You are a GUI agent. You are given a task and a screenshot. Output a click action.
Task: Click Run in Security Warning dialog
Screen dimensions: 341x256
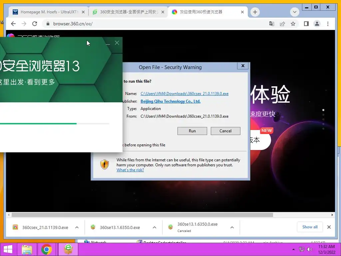(192, 131)
